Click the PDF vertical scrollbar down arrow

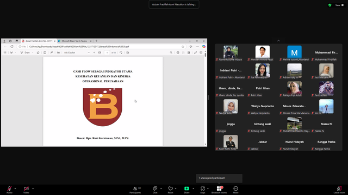coord(206,145)
